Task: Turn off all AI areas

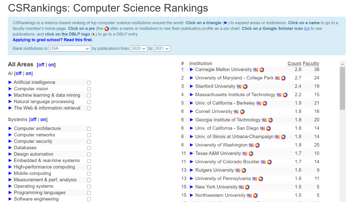Action: tap(19, 73)
